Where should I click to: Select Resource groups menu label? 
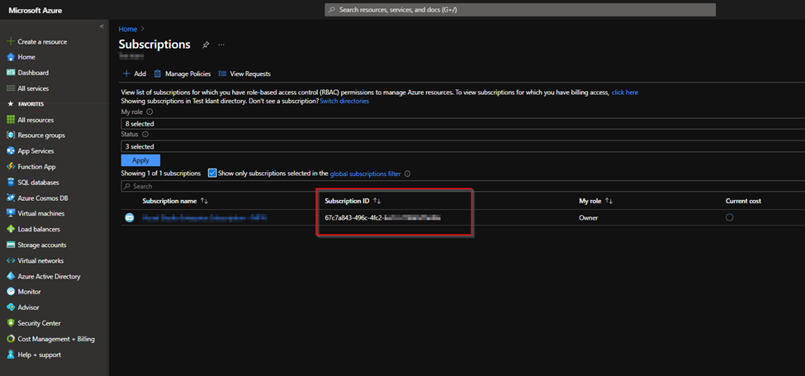(x=41, y=136)
